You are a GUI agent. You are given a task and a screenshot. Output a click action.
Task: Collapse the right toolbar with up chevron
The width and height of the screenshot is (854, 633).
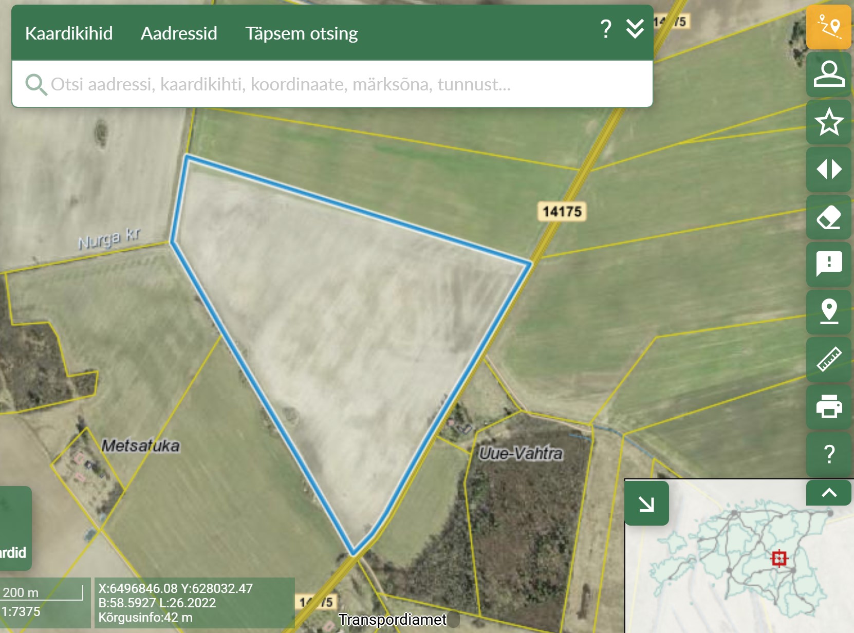(828, 493)
